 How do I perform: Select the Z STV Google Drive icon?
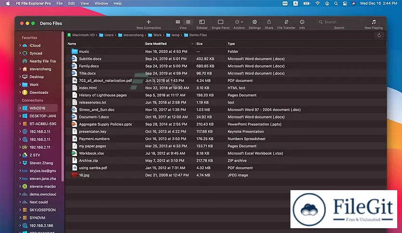[25, 155]
